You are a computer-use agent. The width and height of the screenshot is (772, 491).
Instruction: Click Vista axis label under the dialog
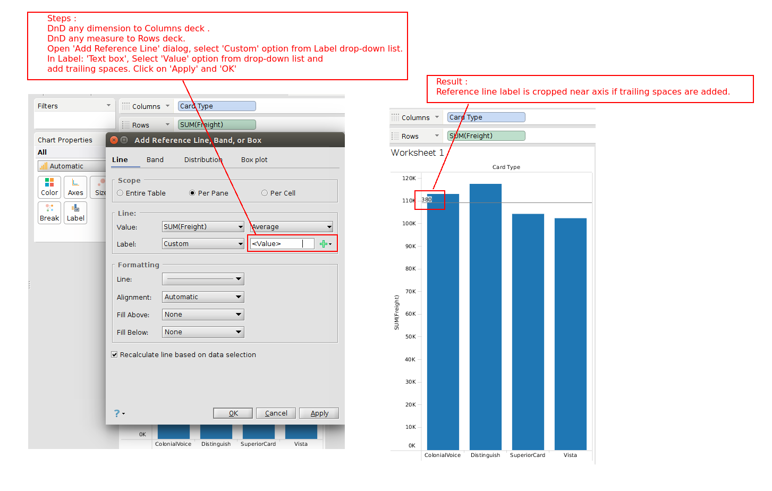coord(301,444)
